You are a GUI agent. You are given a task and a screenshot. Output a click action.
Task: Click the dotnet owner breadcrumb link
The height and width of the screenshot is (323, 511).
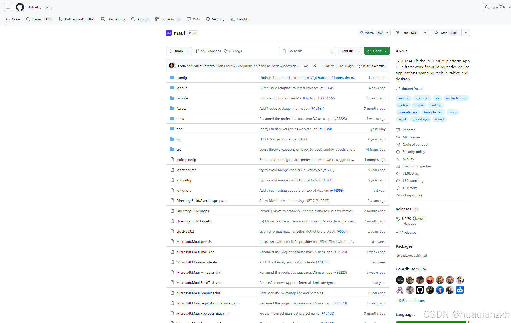click(33, 7)
